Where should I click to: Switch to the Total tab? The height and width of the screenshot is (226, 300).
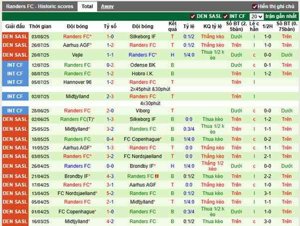tap(87, 6)
